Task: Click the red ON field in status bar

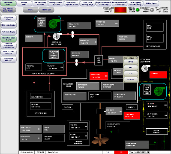Action: tap(121, 152)
